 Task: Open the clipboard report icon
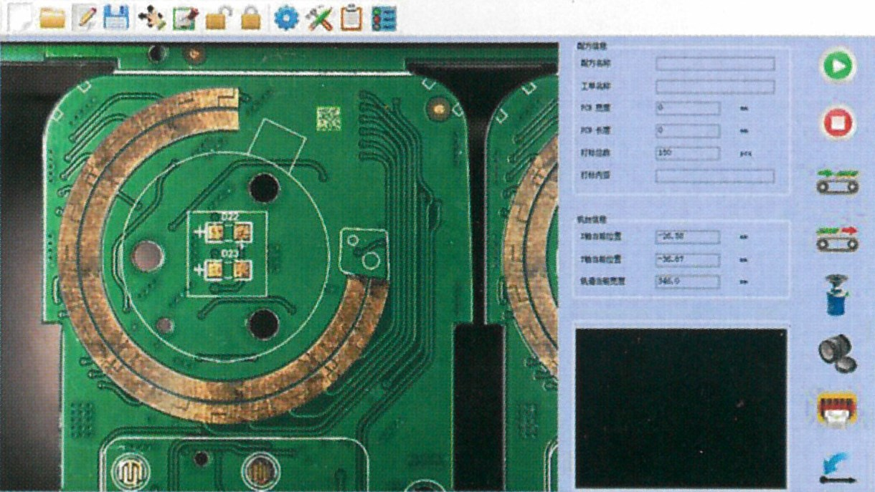[x=351, y=18]
